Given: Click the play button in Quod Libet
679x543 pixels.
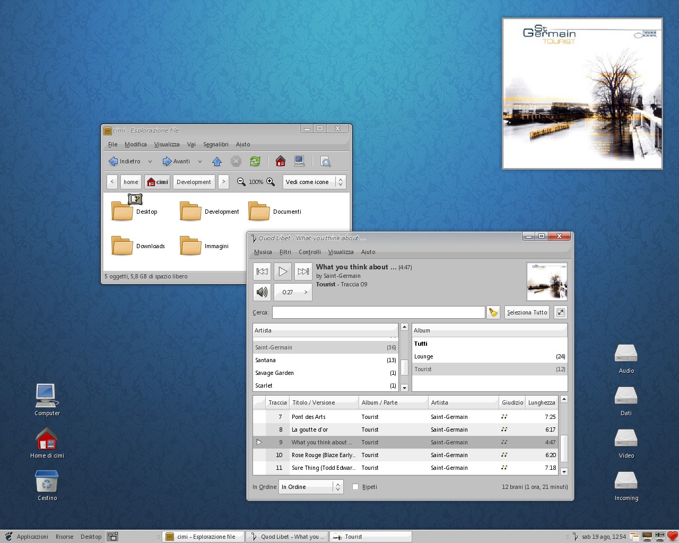Looking at the screenshot, I should [x=283, y=271].
